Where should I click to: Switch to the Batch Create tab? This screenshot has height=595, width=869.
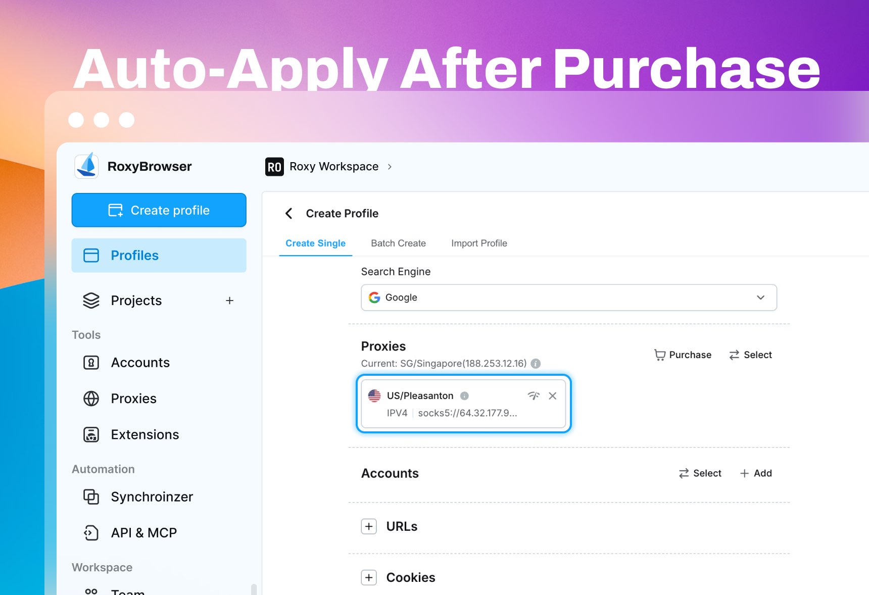pos(398,243)
